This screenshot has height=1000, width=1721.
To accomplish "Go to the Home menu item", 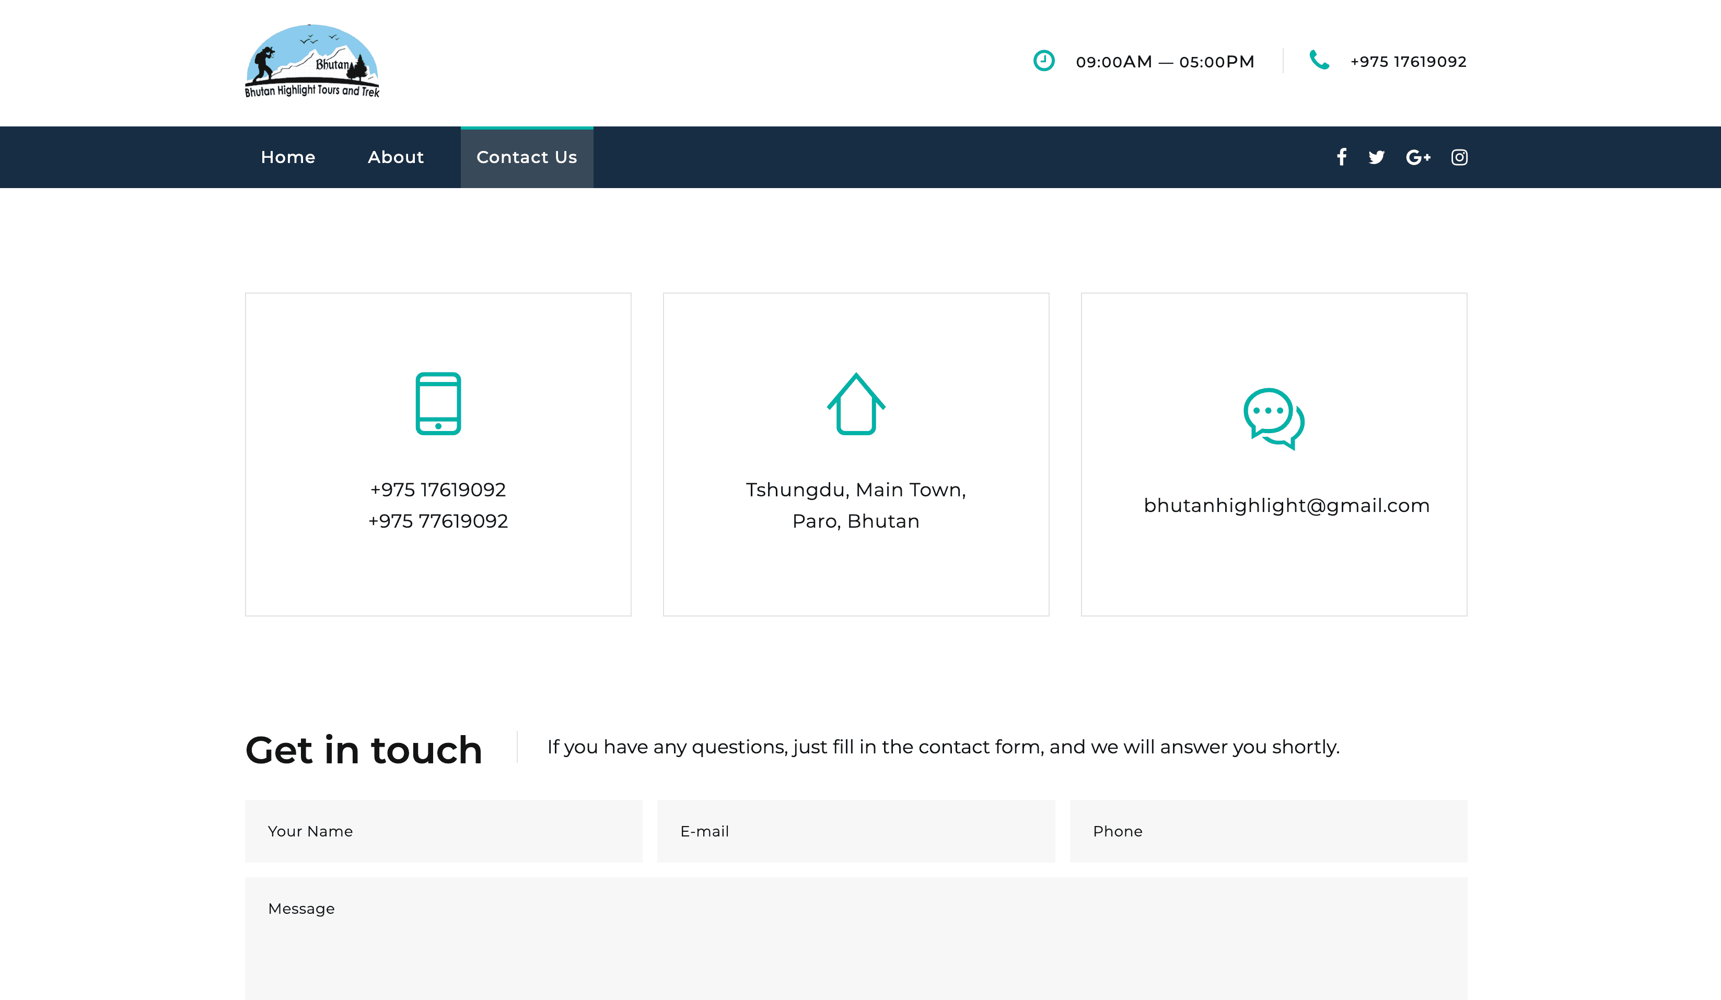I will pos(288,157).
